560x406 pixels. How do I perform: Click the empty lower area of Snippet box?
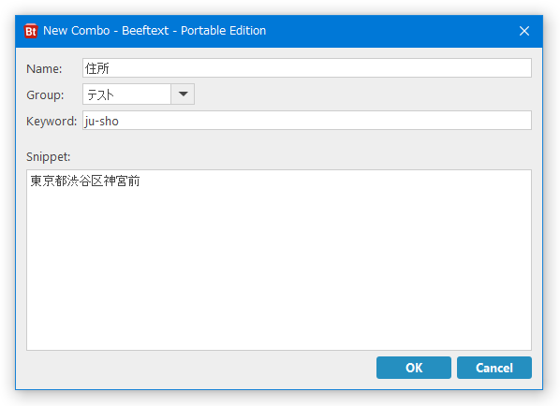278,285
